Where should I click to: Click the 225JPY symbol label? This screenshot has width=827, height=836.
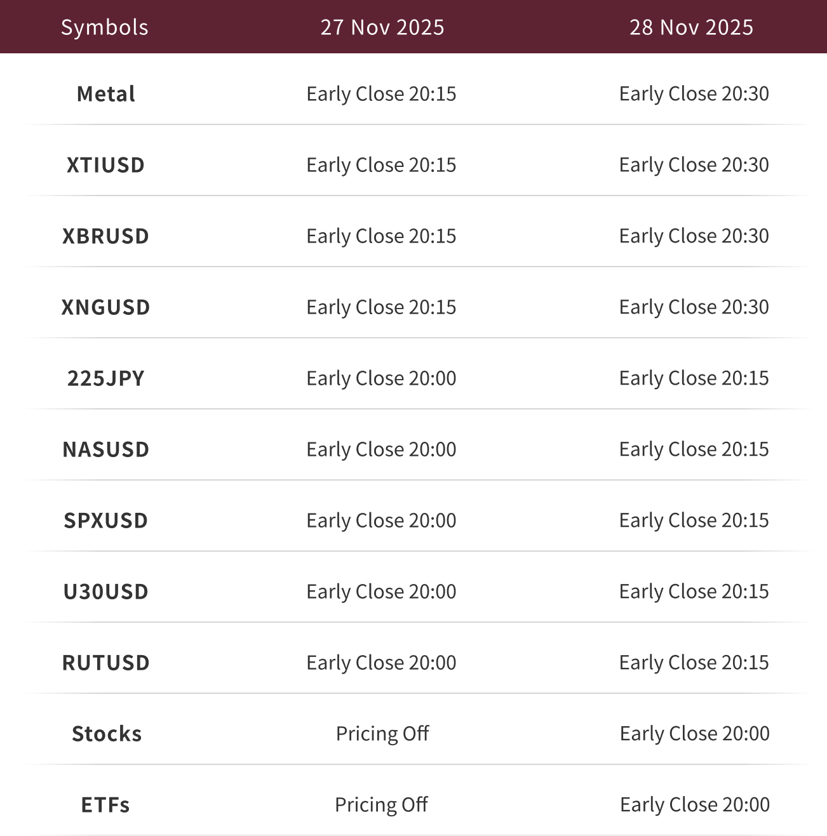pos(106,378)
